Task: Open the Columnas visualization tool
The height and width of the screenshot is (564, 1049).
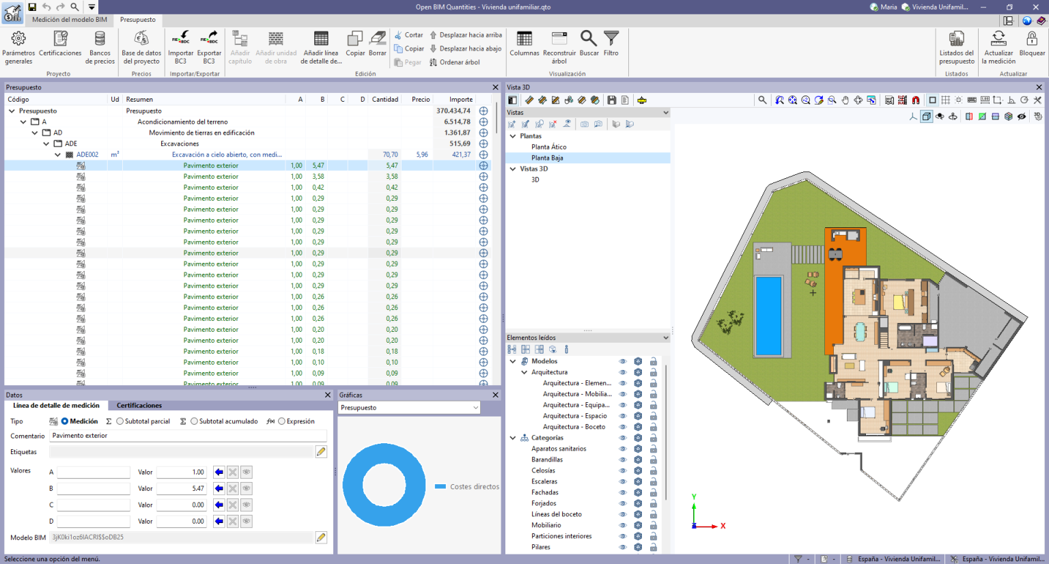Action: coord(524,44)
